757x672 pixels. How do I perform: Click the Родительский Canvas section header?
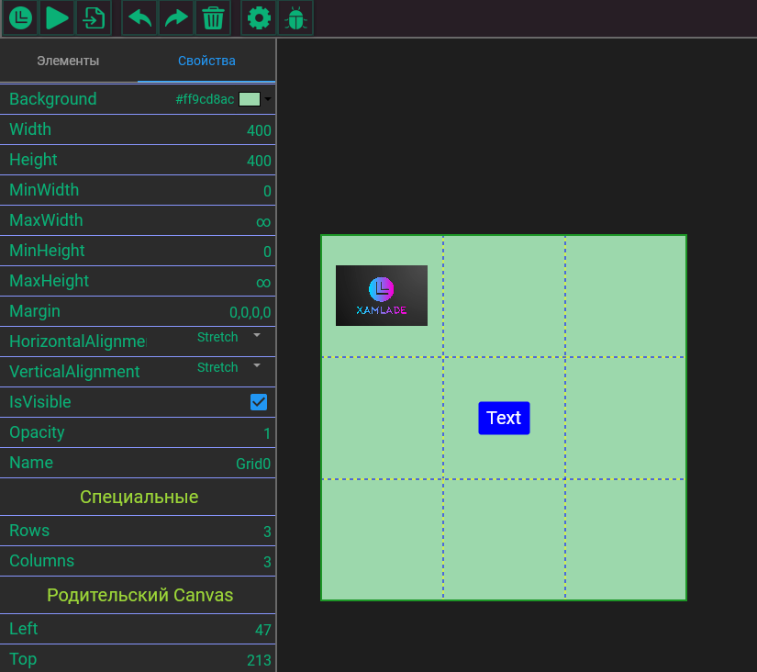(x=140, y=595)
